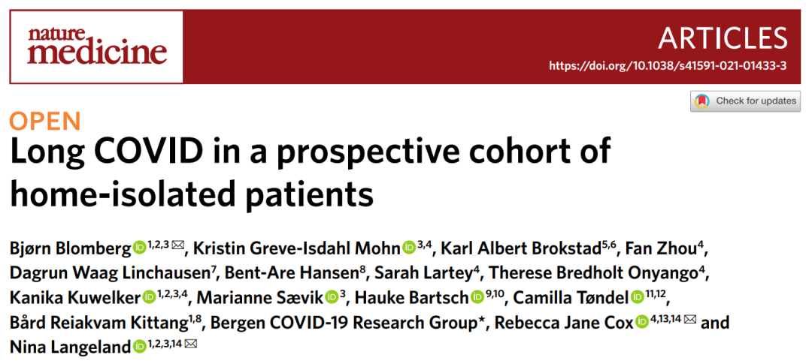Click the email envelope after Rebecca Jane Cox
This screenshot has width=812, height=364.
click(689, 320)
